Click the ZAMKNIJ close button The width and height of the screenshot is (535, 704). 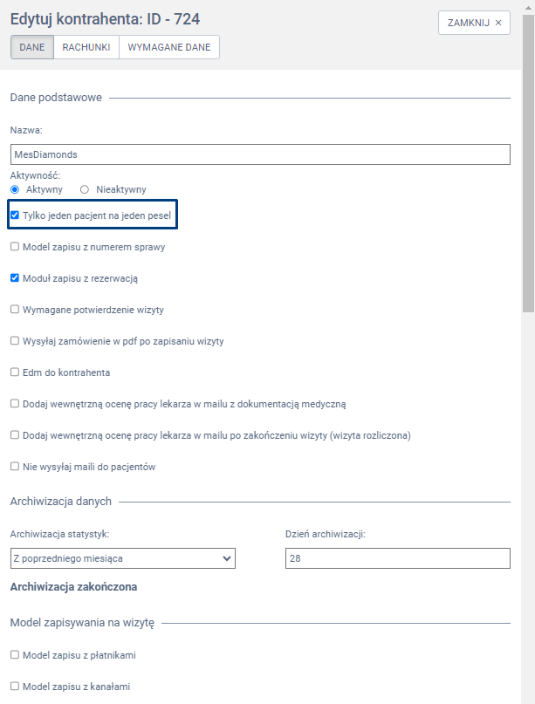coord(474,23)
